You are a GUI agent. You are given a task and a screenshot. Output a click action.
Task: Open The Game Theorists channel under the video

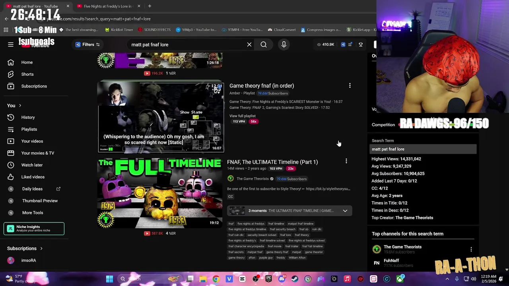click(x=253, y=179)
